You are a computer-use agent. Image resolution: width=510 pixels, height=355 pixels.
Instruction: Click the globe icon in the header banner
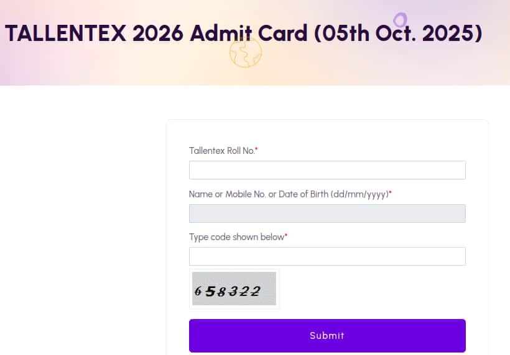(x=245, y=53)
